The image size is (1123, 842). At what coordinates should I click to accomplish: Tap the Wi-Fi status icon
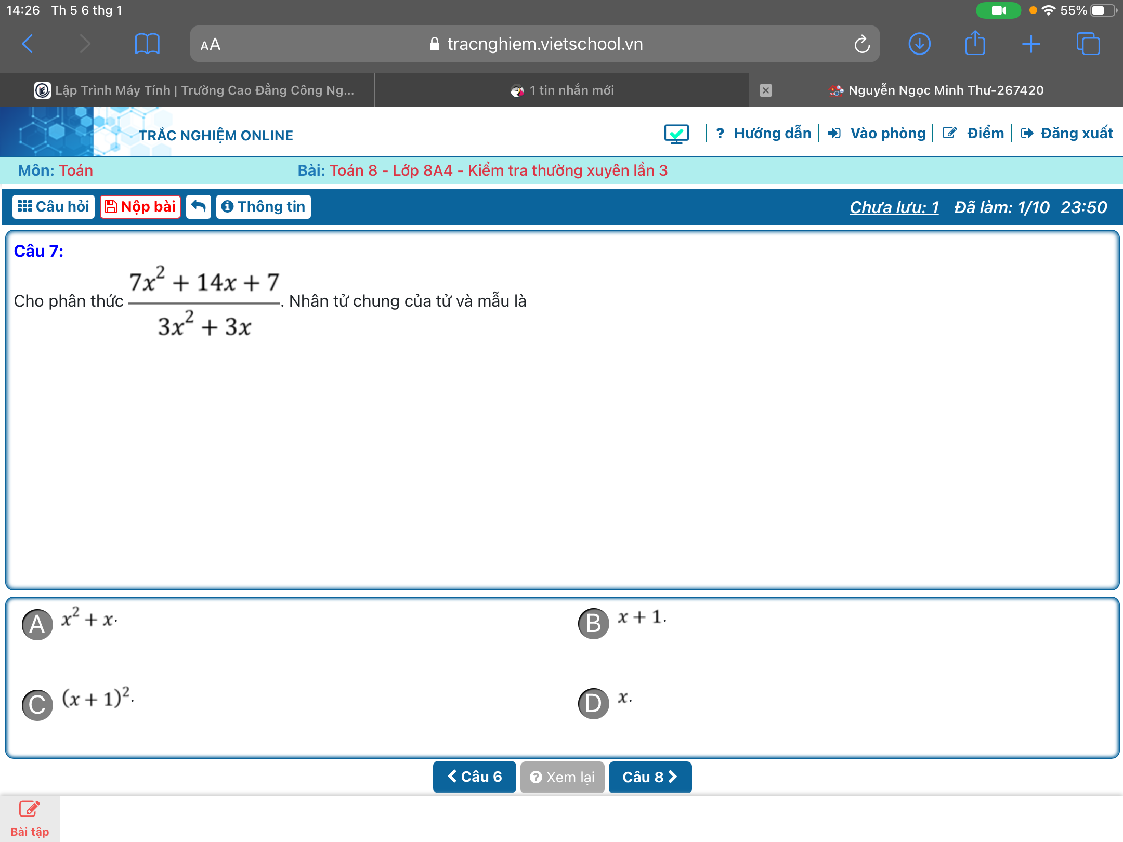point(1049,10)
